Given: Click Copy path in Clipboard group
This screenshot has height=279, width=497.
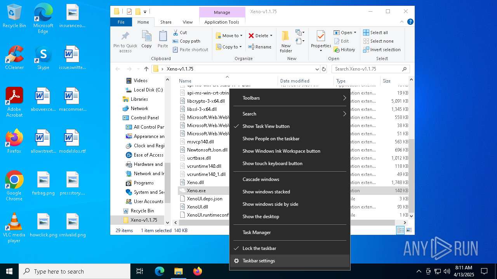Looking at the screenshot, I should tap(186, 41).
